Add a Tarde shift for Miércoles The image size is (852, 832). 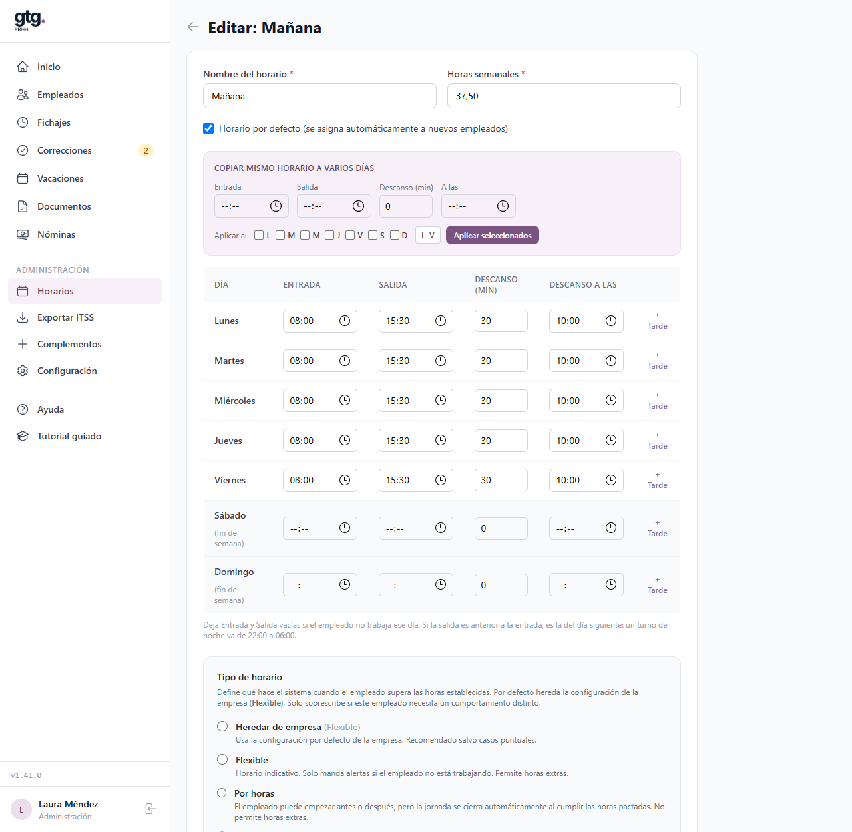pyautogui.click(x=658, y=401)
